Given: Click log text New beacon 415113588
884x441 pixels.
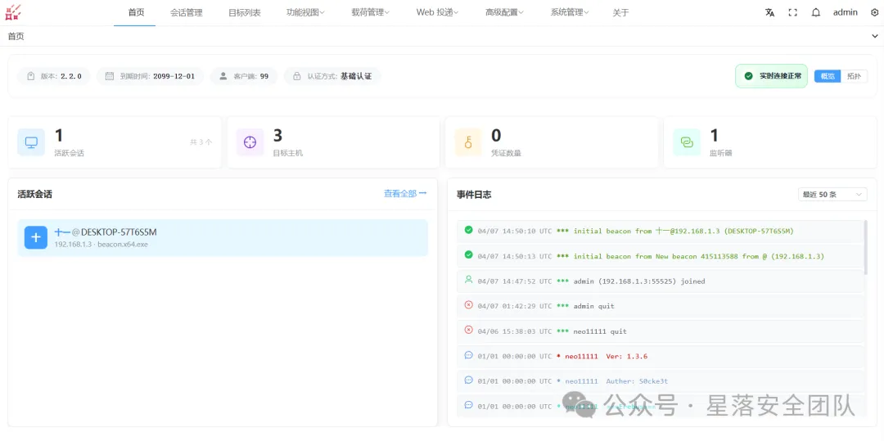Looking at the screenshot, I should click(697, 256).
